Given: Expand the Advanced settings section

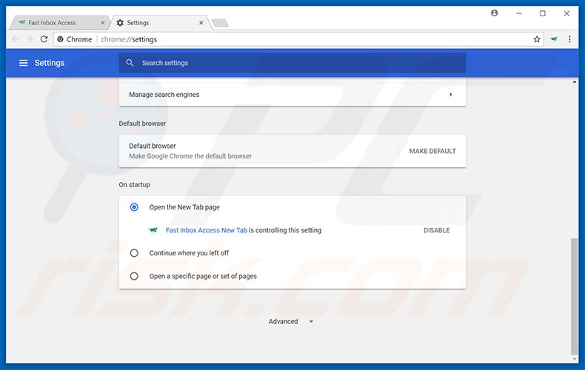Looking at the screenshot, I should pyautogui.click(x=290, y=321).
